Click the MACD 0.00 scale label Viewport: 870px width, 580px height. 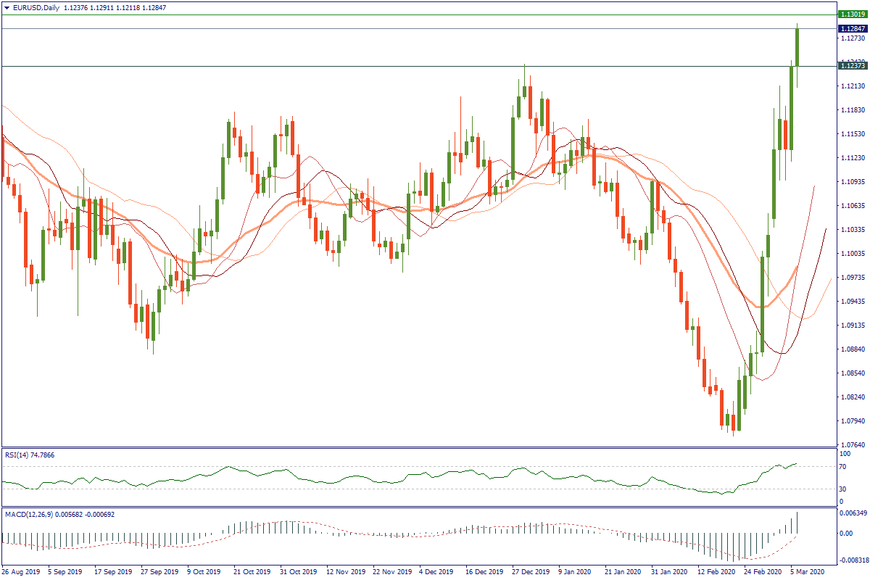tap(845, 533)
